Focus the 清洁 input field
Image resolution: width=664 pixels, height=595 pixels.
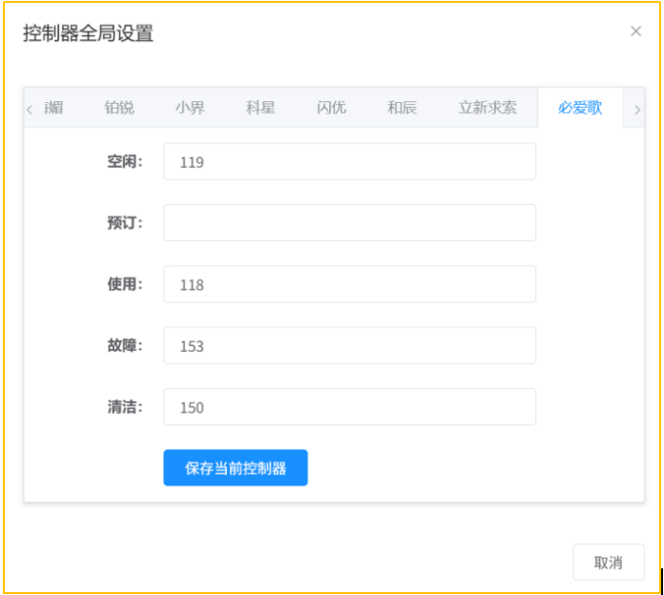[350, 407]
